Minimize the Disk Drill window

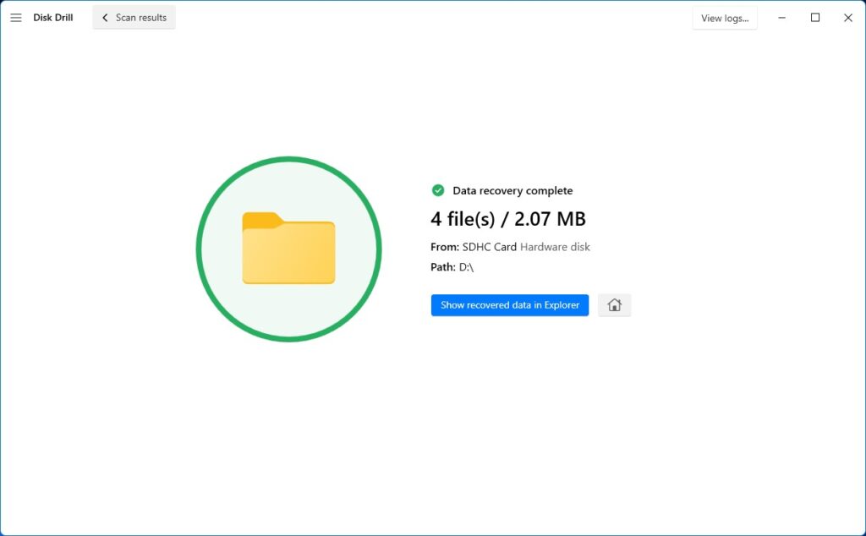pyautogui.click(x=781, y=17)
